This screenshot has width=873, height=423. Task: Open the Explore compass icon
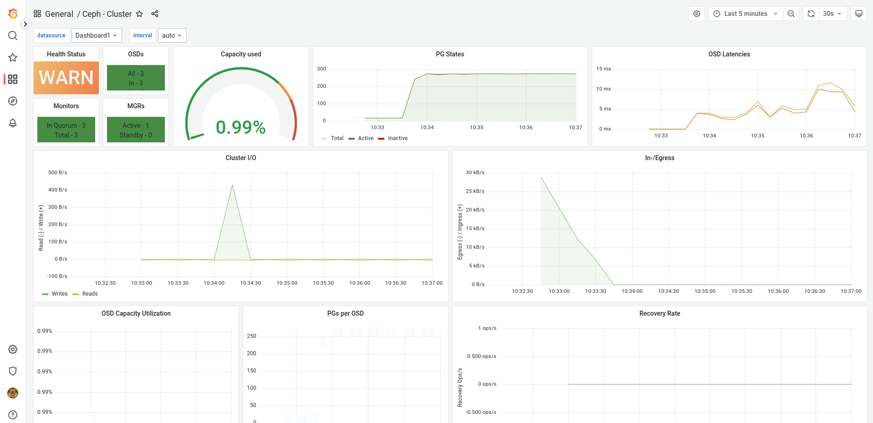[x=13, y=101]
